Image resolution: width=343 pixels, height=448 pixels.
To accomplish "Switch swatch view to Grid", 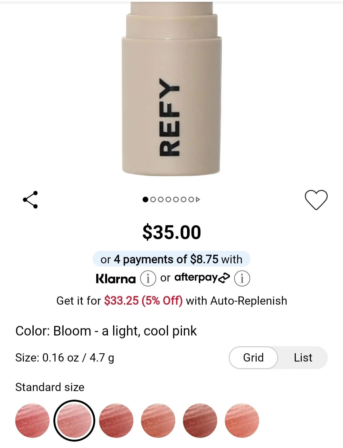I will (x=253, y=358).
